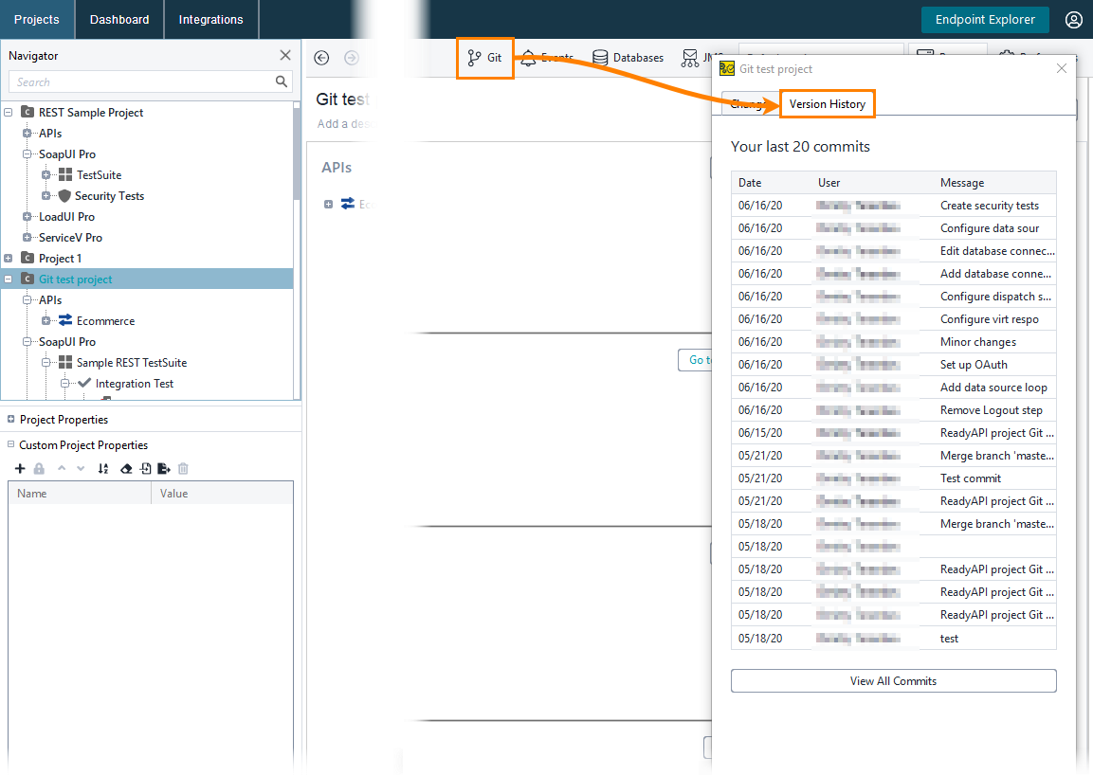Click the User column header
The width and height of the screenshot is (1093, 776).
873,183
